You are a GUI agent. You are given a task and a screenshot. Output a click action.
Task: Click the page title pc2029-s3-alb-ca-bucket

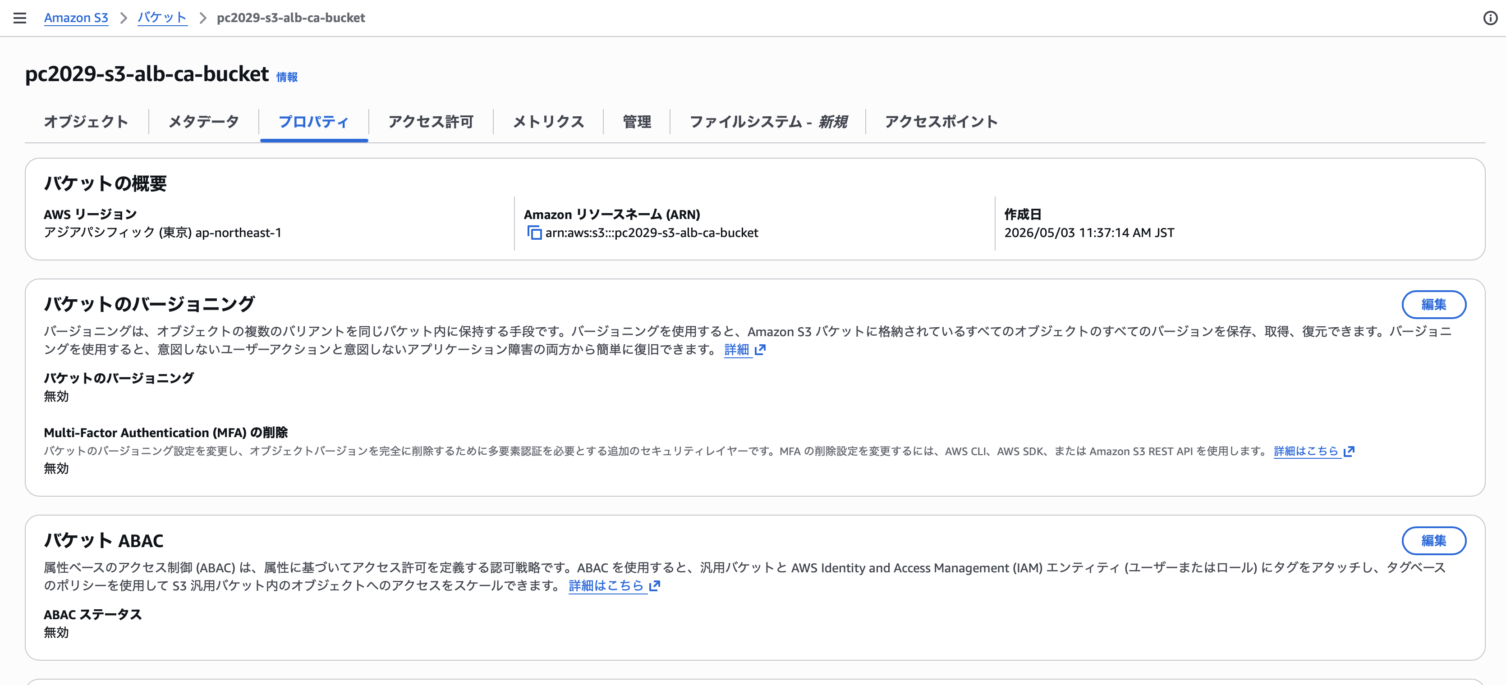[147, 74]
